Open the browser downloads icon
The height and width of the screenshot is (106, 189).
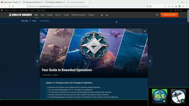click(169, 6)
